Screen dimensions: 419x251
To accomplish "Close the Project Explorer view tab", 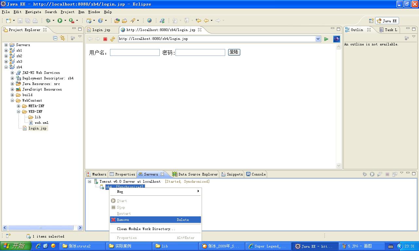I will (x=45, y=29).
